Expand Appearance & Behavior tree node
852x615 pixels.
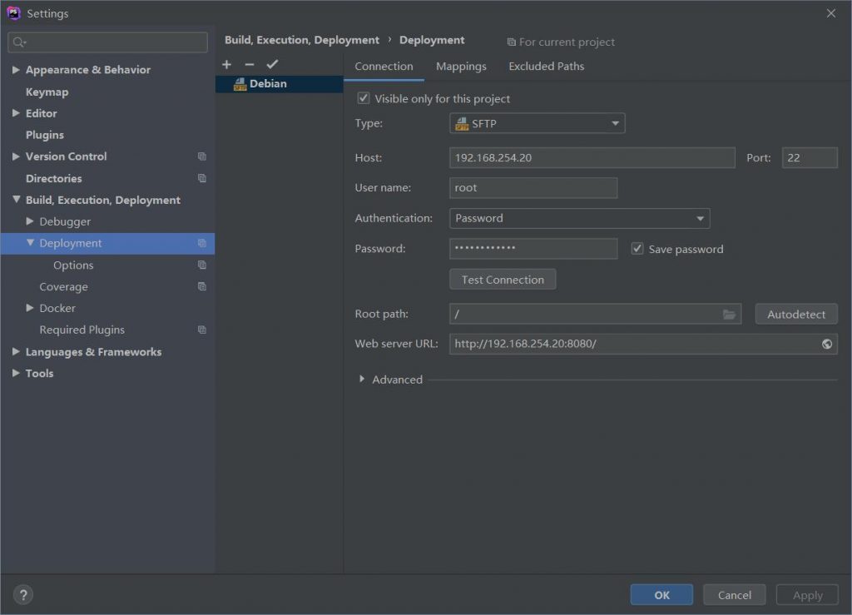(16, 70)
